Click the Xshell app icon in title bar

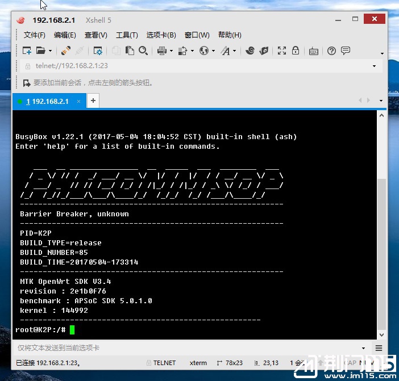point(21,20)
